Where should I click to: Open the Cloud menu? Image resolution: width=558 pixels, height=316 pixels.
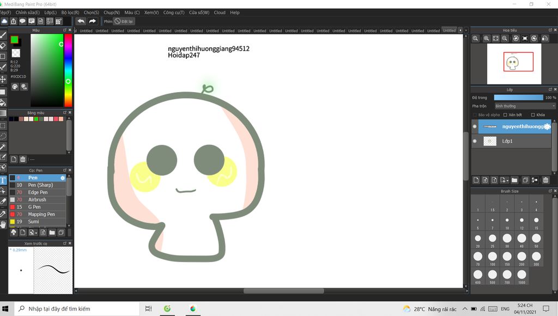point(220,13)
